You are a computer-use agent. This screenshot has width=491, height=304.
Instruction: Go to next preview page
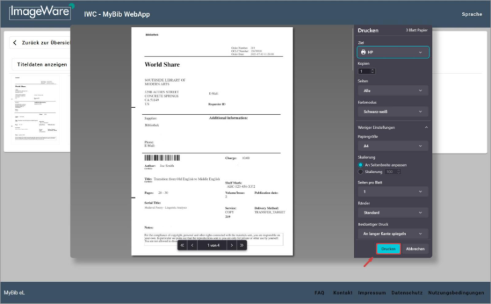pos(231,246)
